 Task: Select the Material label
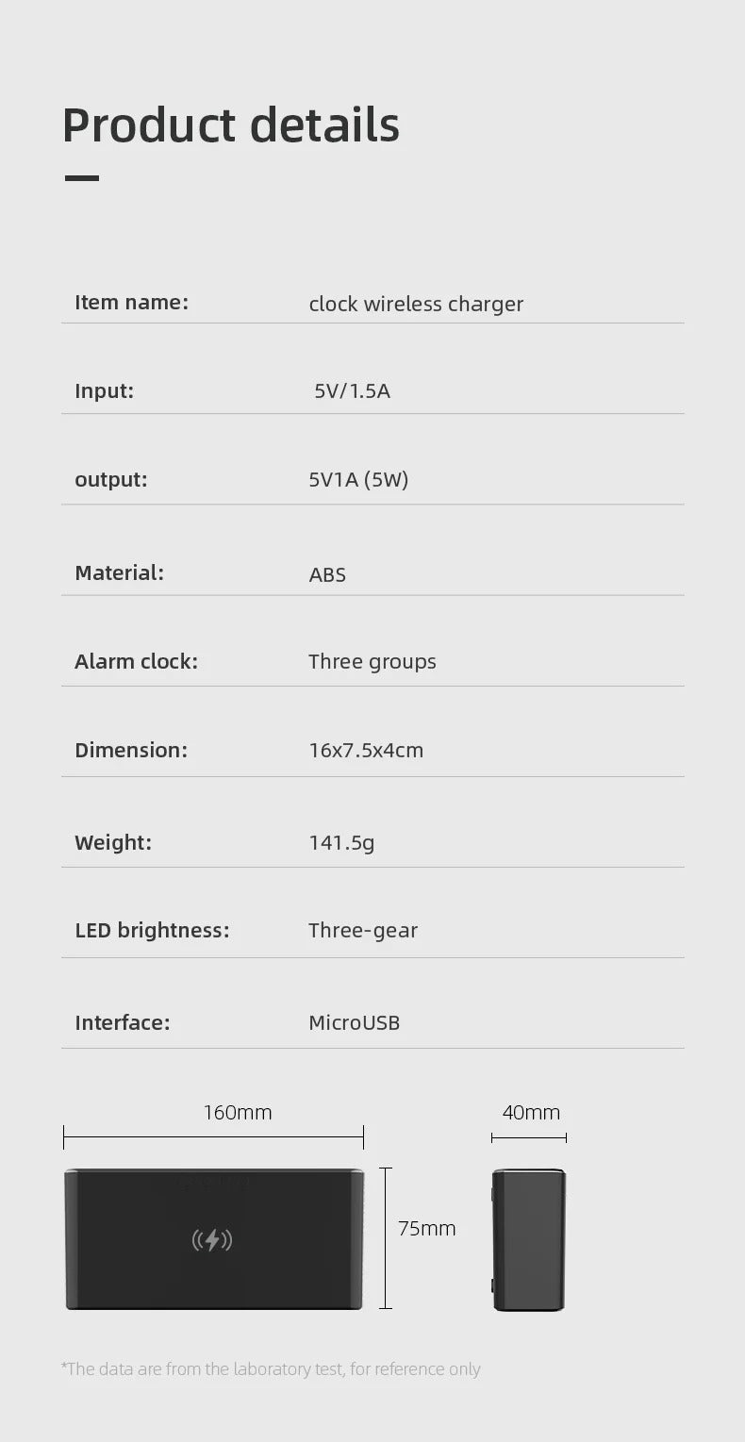120,572
